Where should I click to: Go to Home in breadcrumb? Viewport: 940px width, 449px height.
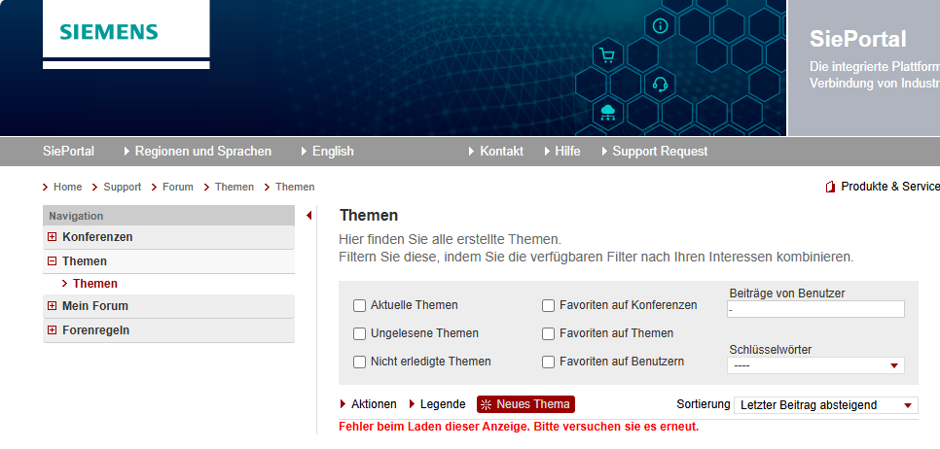coord(67,187)
